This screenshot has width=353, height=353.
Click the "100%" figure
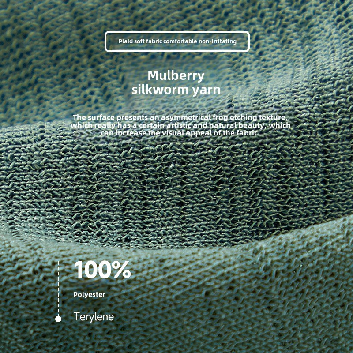tap(102, 270)
